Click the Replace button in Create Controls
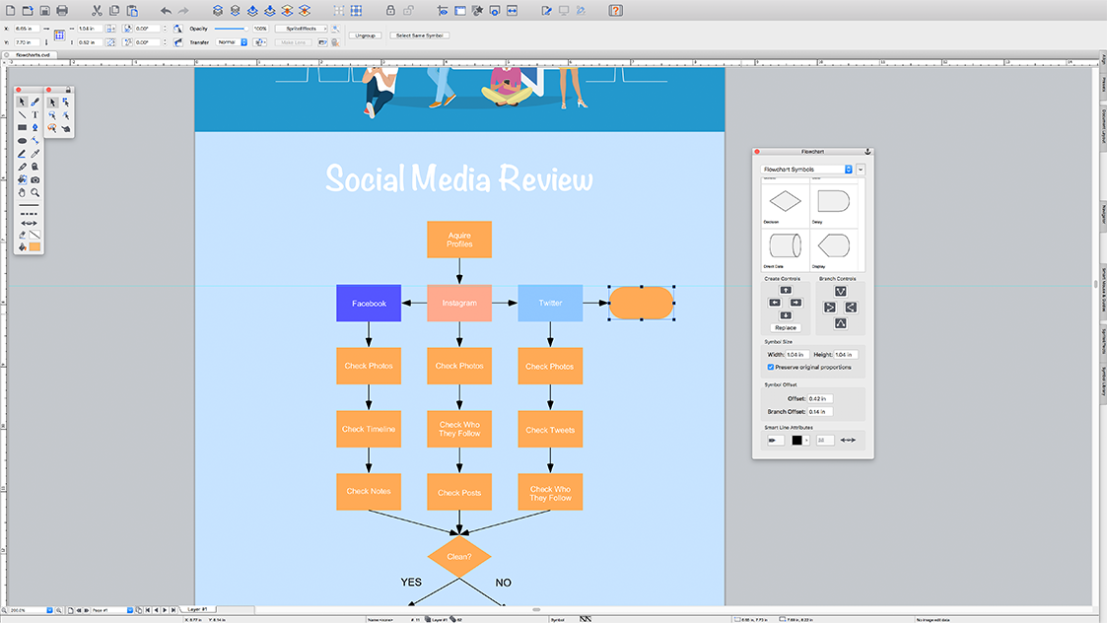1107x623 pixels. point(785,327)
